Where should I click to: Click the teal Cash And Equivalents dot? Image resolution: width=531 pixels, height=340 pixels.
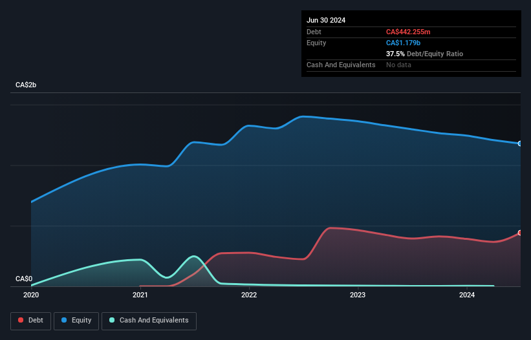pos(112,320)
